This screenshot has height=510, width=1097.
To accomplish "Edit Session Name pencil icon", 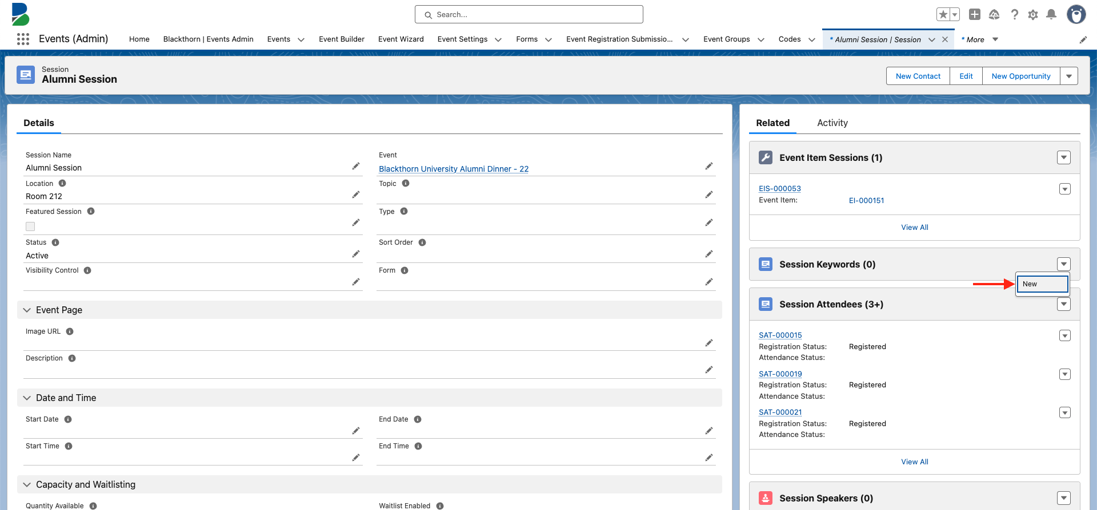I will tap(356, 166).
